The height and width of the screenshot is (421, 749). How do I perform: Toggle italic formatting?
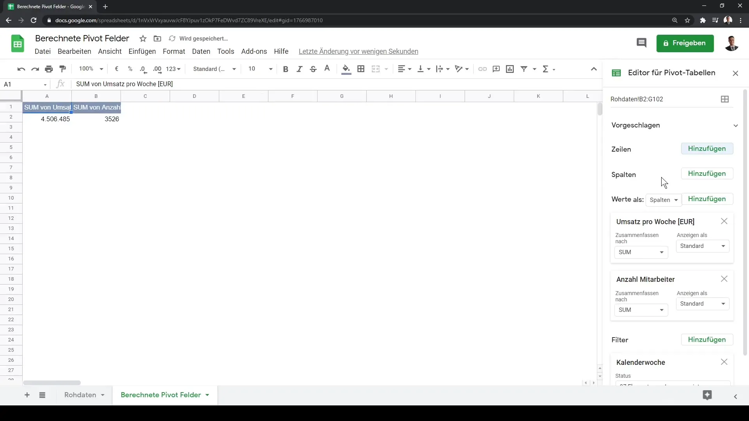point(299,69)
